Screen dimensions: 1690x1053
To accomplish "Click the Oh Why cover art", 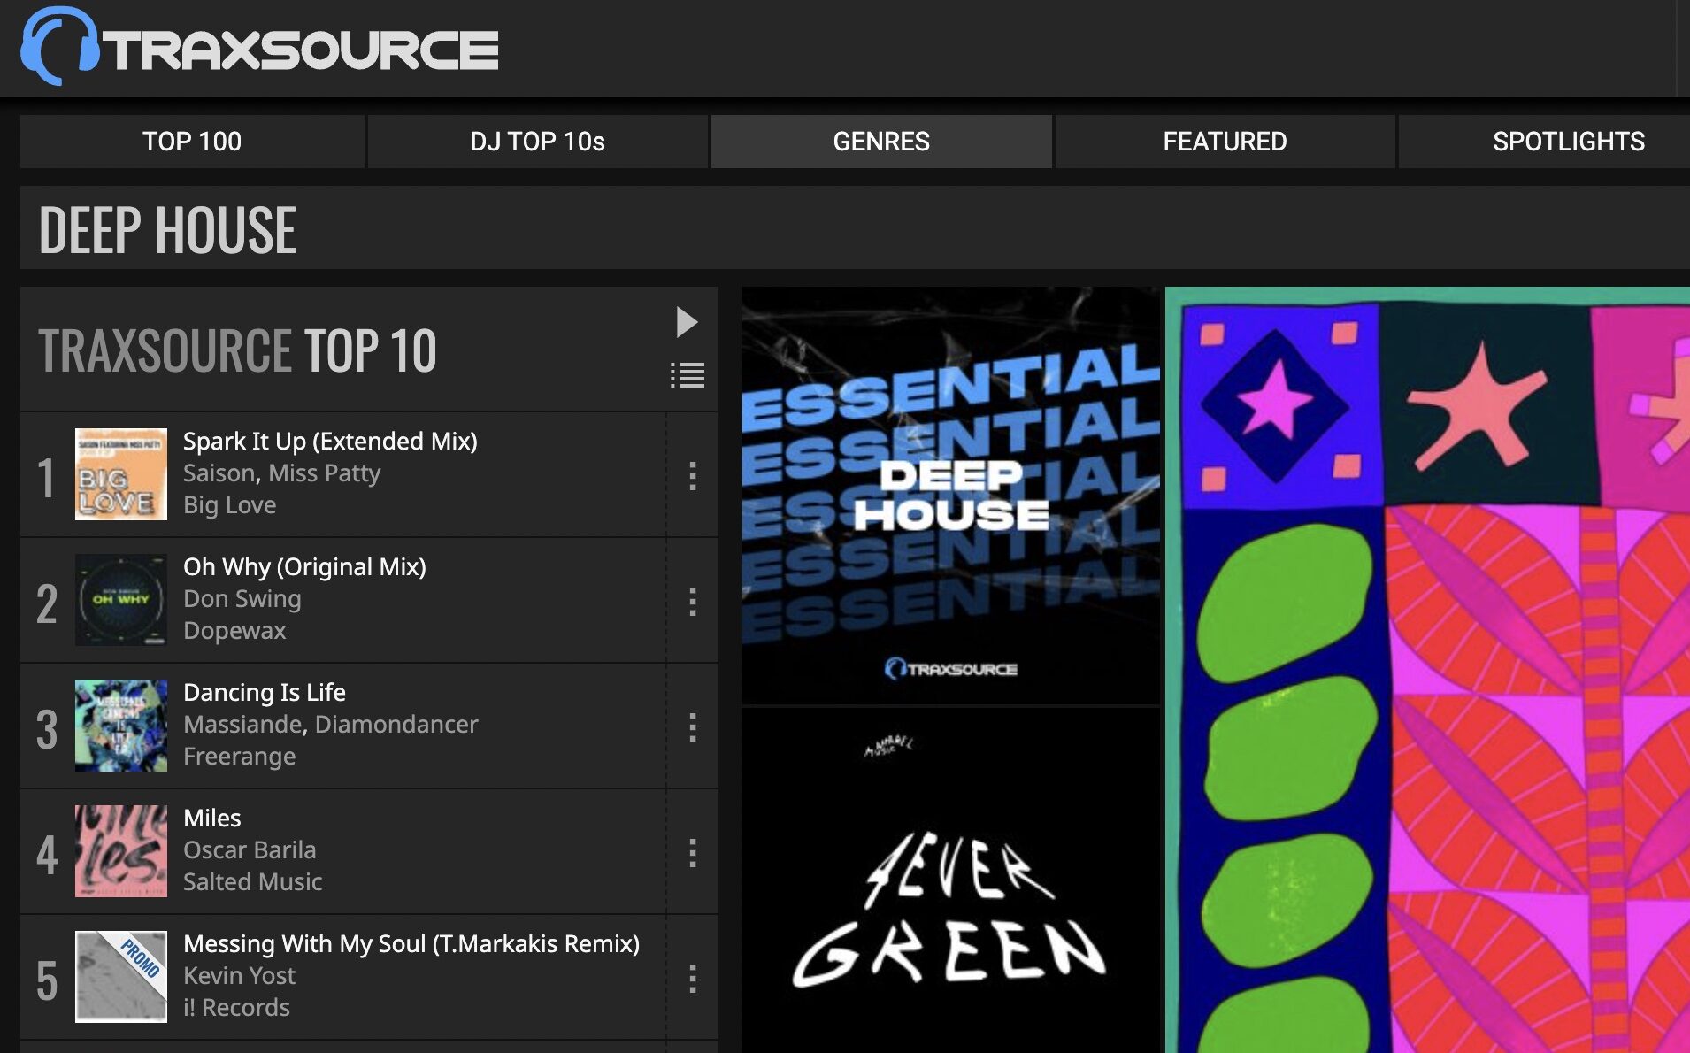I will click(121, 600).
